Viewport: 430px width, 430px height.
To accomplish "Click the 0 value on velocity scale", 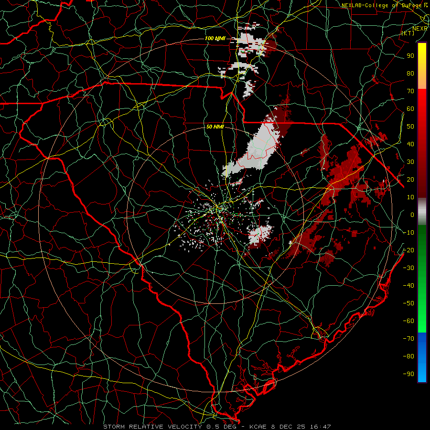I will pyautogui.click(x=412, y=215).
